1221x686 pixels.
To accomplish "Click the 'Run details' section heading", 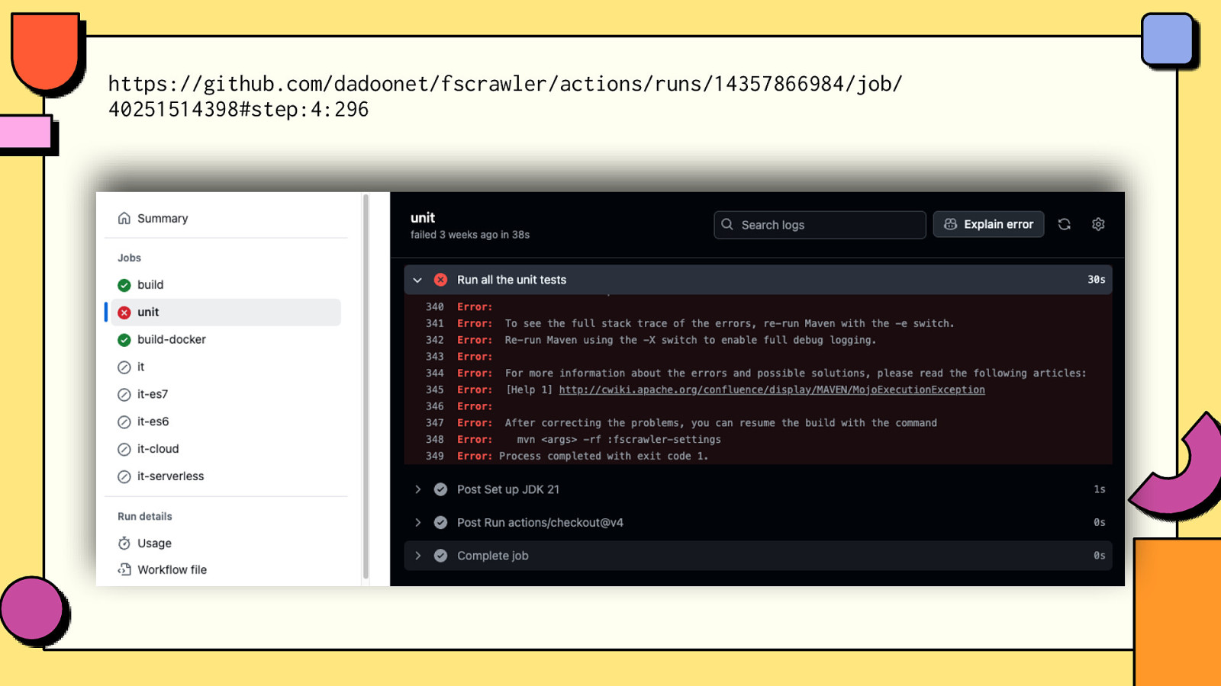I will 145,516.
